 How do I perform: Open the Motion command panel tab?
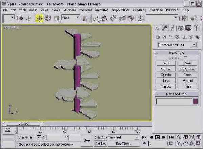point(181,28)
